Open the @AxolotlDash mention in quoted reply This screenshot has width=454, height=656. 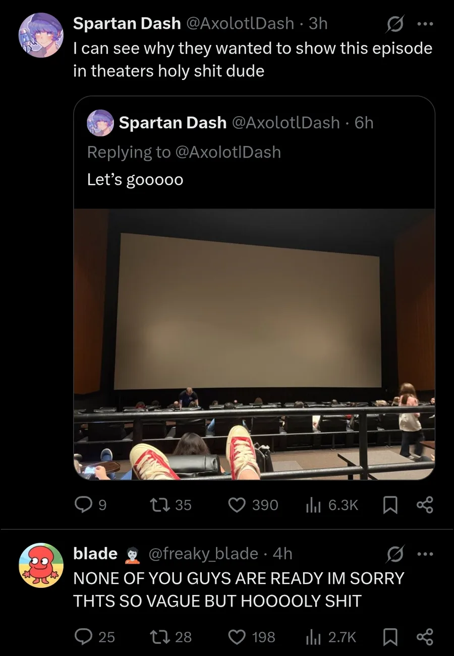click(228, 152)
